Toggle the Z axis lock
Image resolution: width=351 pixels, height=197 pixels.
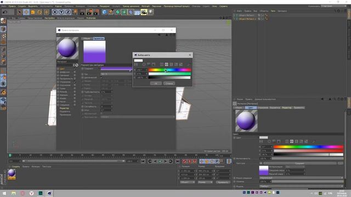pos(68,12)
